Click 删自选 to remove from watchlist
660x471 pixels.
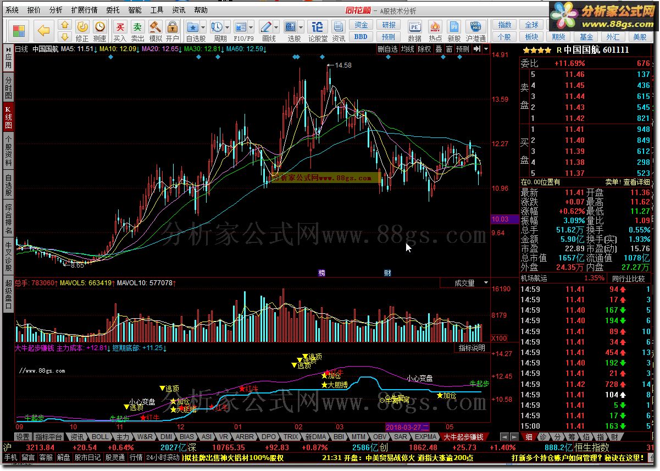[387, 49]
